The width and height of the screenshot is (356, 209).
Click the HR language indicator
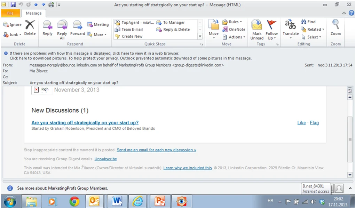pos(270,201)
